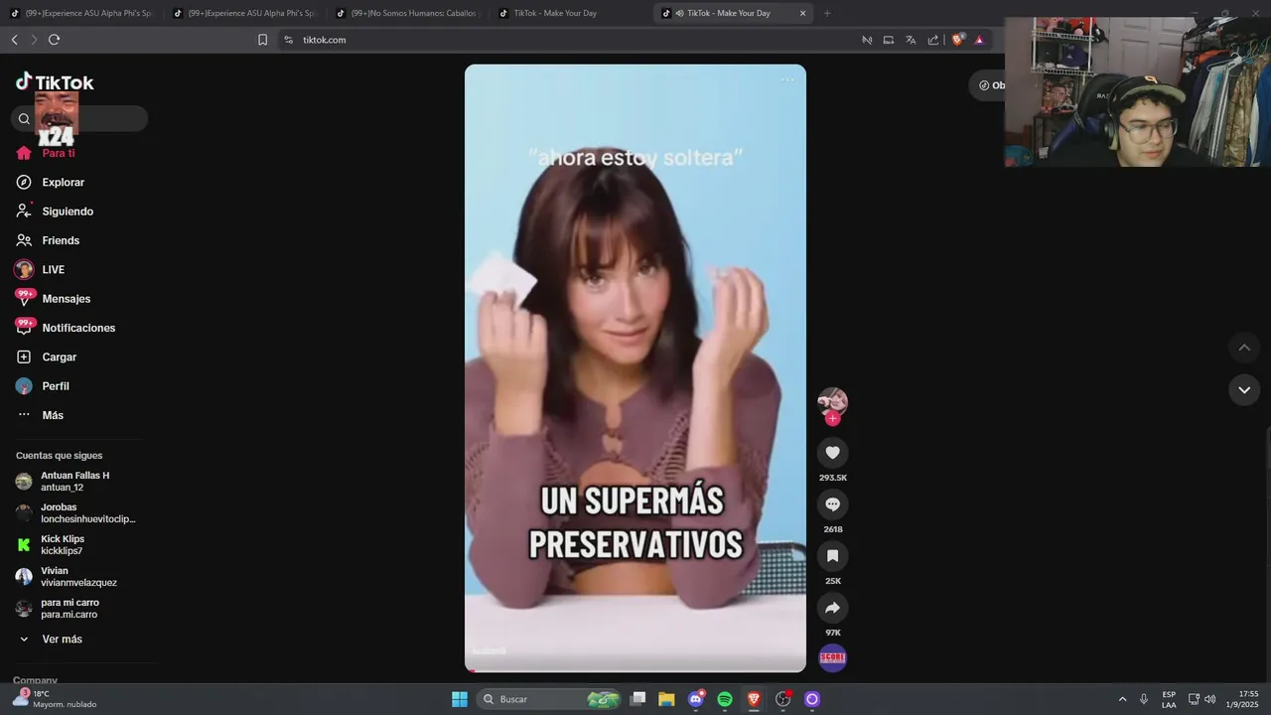Like the video with the heart icon
1271x715 pixels.
click(x=832, y=453)
